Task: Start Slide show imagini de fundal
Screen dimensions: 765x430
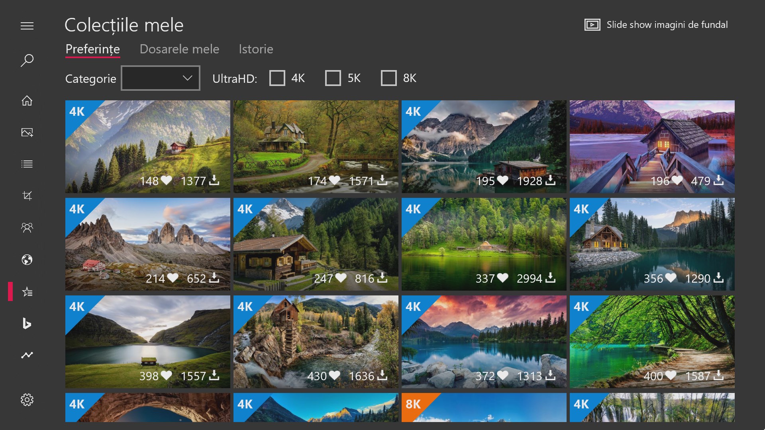Action: click(x=656, y=25)
